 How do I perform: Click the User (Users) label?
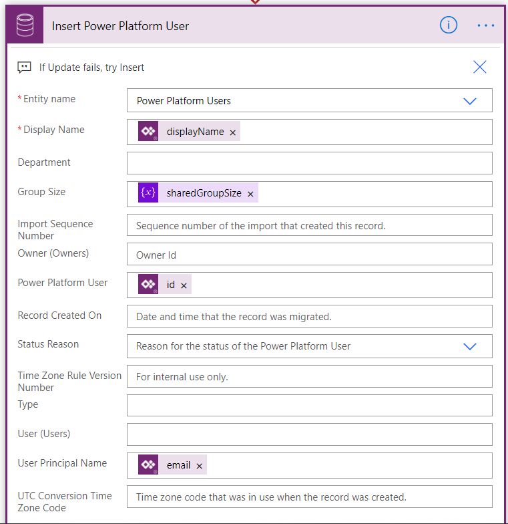44,434
